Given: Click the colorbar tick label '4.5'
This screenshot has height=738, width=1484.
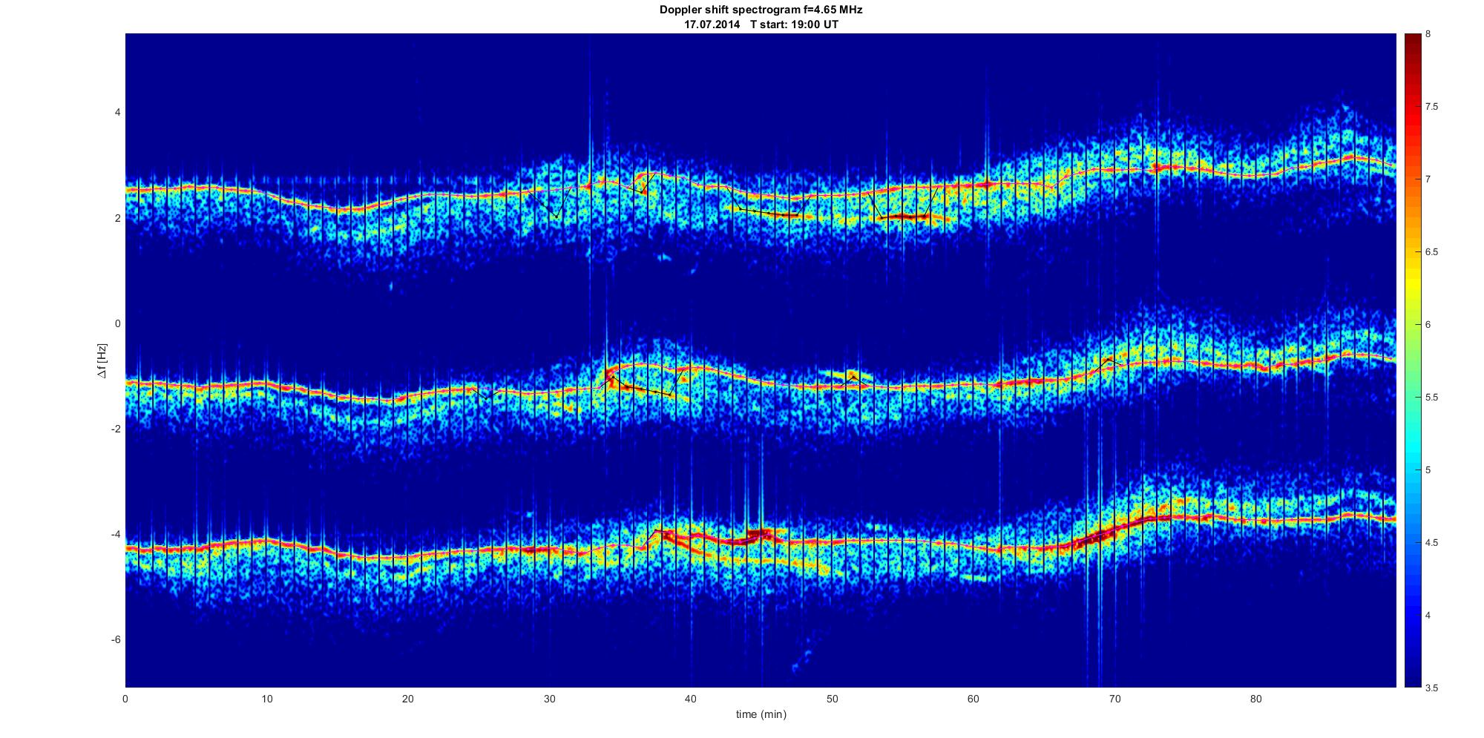Looking at the screenshot, I should pyautogui.click(x=1432, y=543).
